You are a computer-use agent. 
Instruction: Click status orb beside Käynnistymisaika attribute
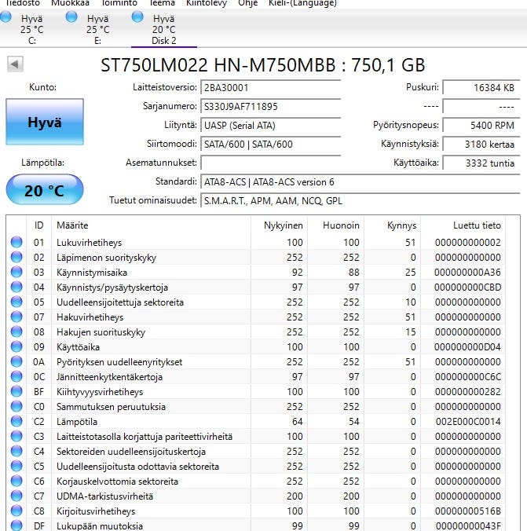(x=16, y=273)
